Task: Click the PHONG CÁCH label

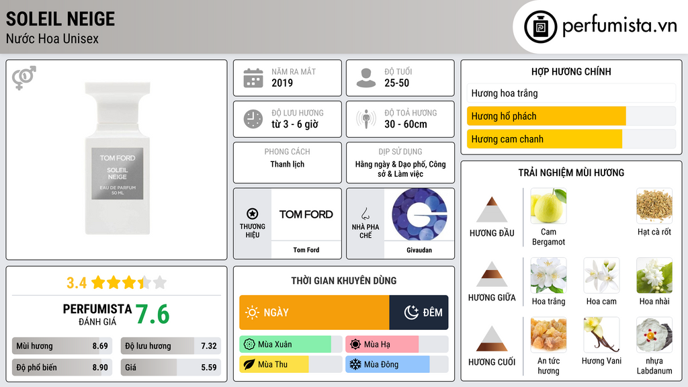Action: click(288, 152)
